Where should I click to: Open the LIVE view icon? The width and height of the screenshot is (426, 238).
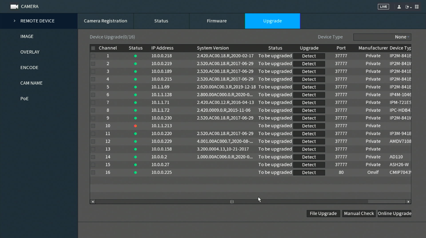383,7
